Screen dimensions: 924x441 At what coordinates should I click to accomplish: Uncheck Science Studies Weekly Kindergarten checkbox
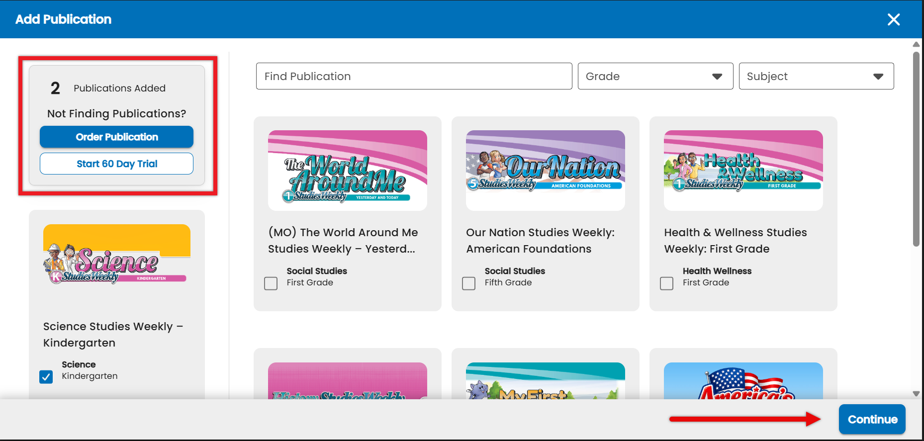tap(46, 377)
